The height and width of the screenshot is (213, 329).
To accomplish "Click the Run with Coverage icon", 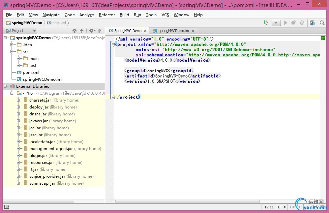I will [x=302, y=23].
